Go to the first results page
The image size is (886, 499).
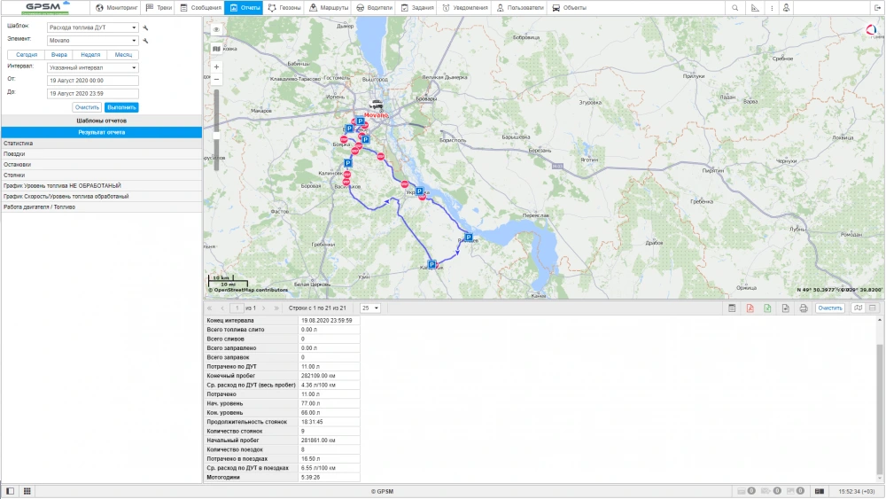tap(210, 308)
